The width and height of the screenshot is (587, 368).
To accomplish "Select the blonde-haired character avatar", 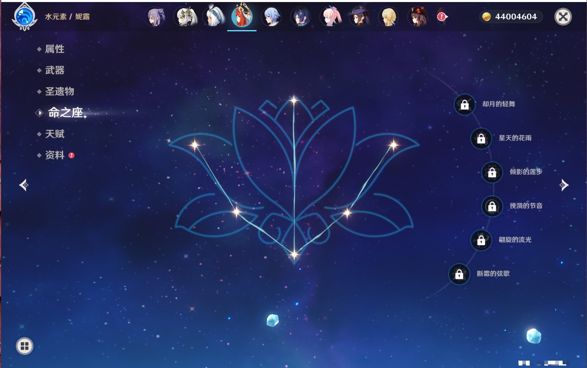I will [389, 17].
